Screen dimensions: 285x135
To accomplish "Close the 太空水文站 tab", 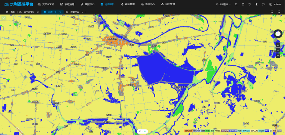I will (x=38, y=12).
